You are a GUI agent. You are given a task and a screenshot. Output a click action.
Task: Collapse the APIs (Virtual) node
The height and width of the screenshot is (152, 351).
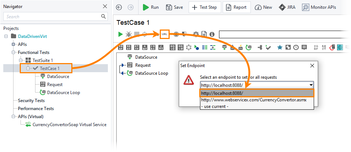(x=13, y=117)
